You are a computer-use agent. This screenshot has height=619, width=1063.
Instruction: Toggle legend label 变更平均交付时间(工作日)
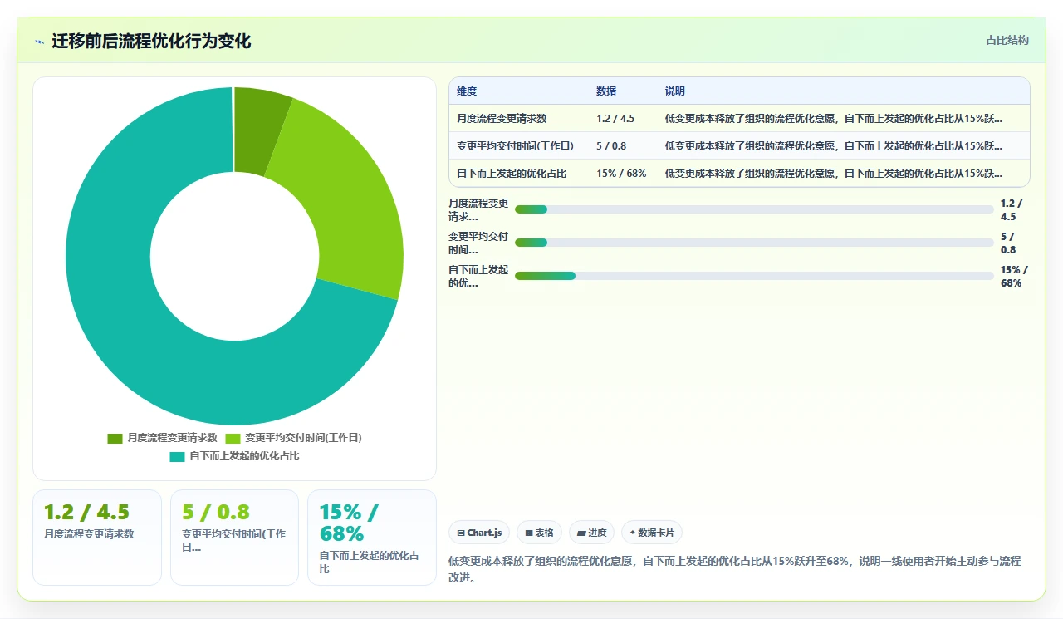click(303, 438)
